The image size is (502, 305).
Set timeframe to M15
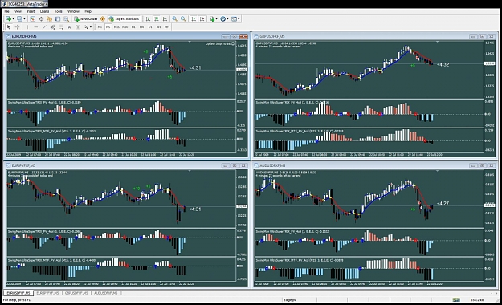coord(116,26)
